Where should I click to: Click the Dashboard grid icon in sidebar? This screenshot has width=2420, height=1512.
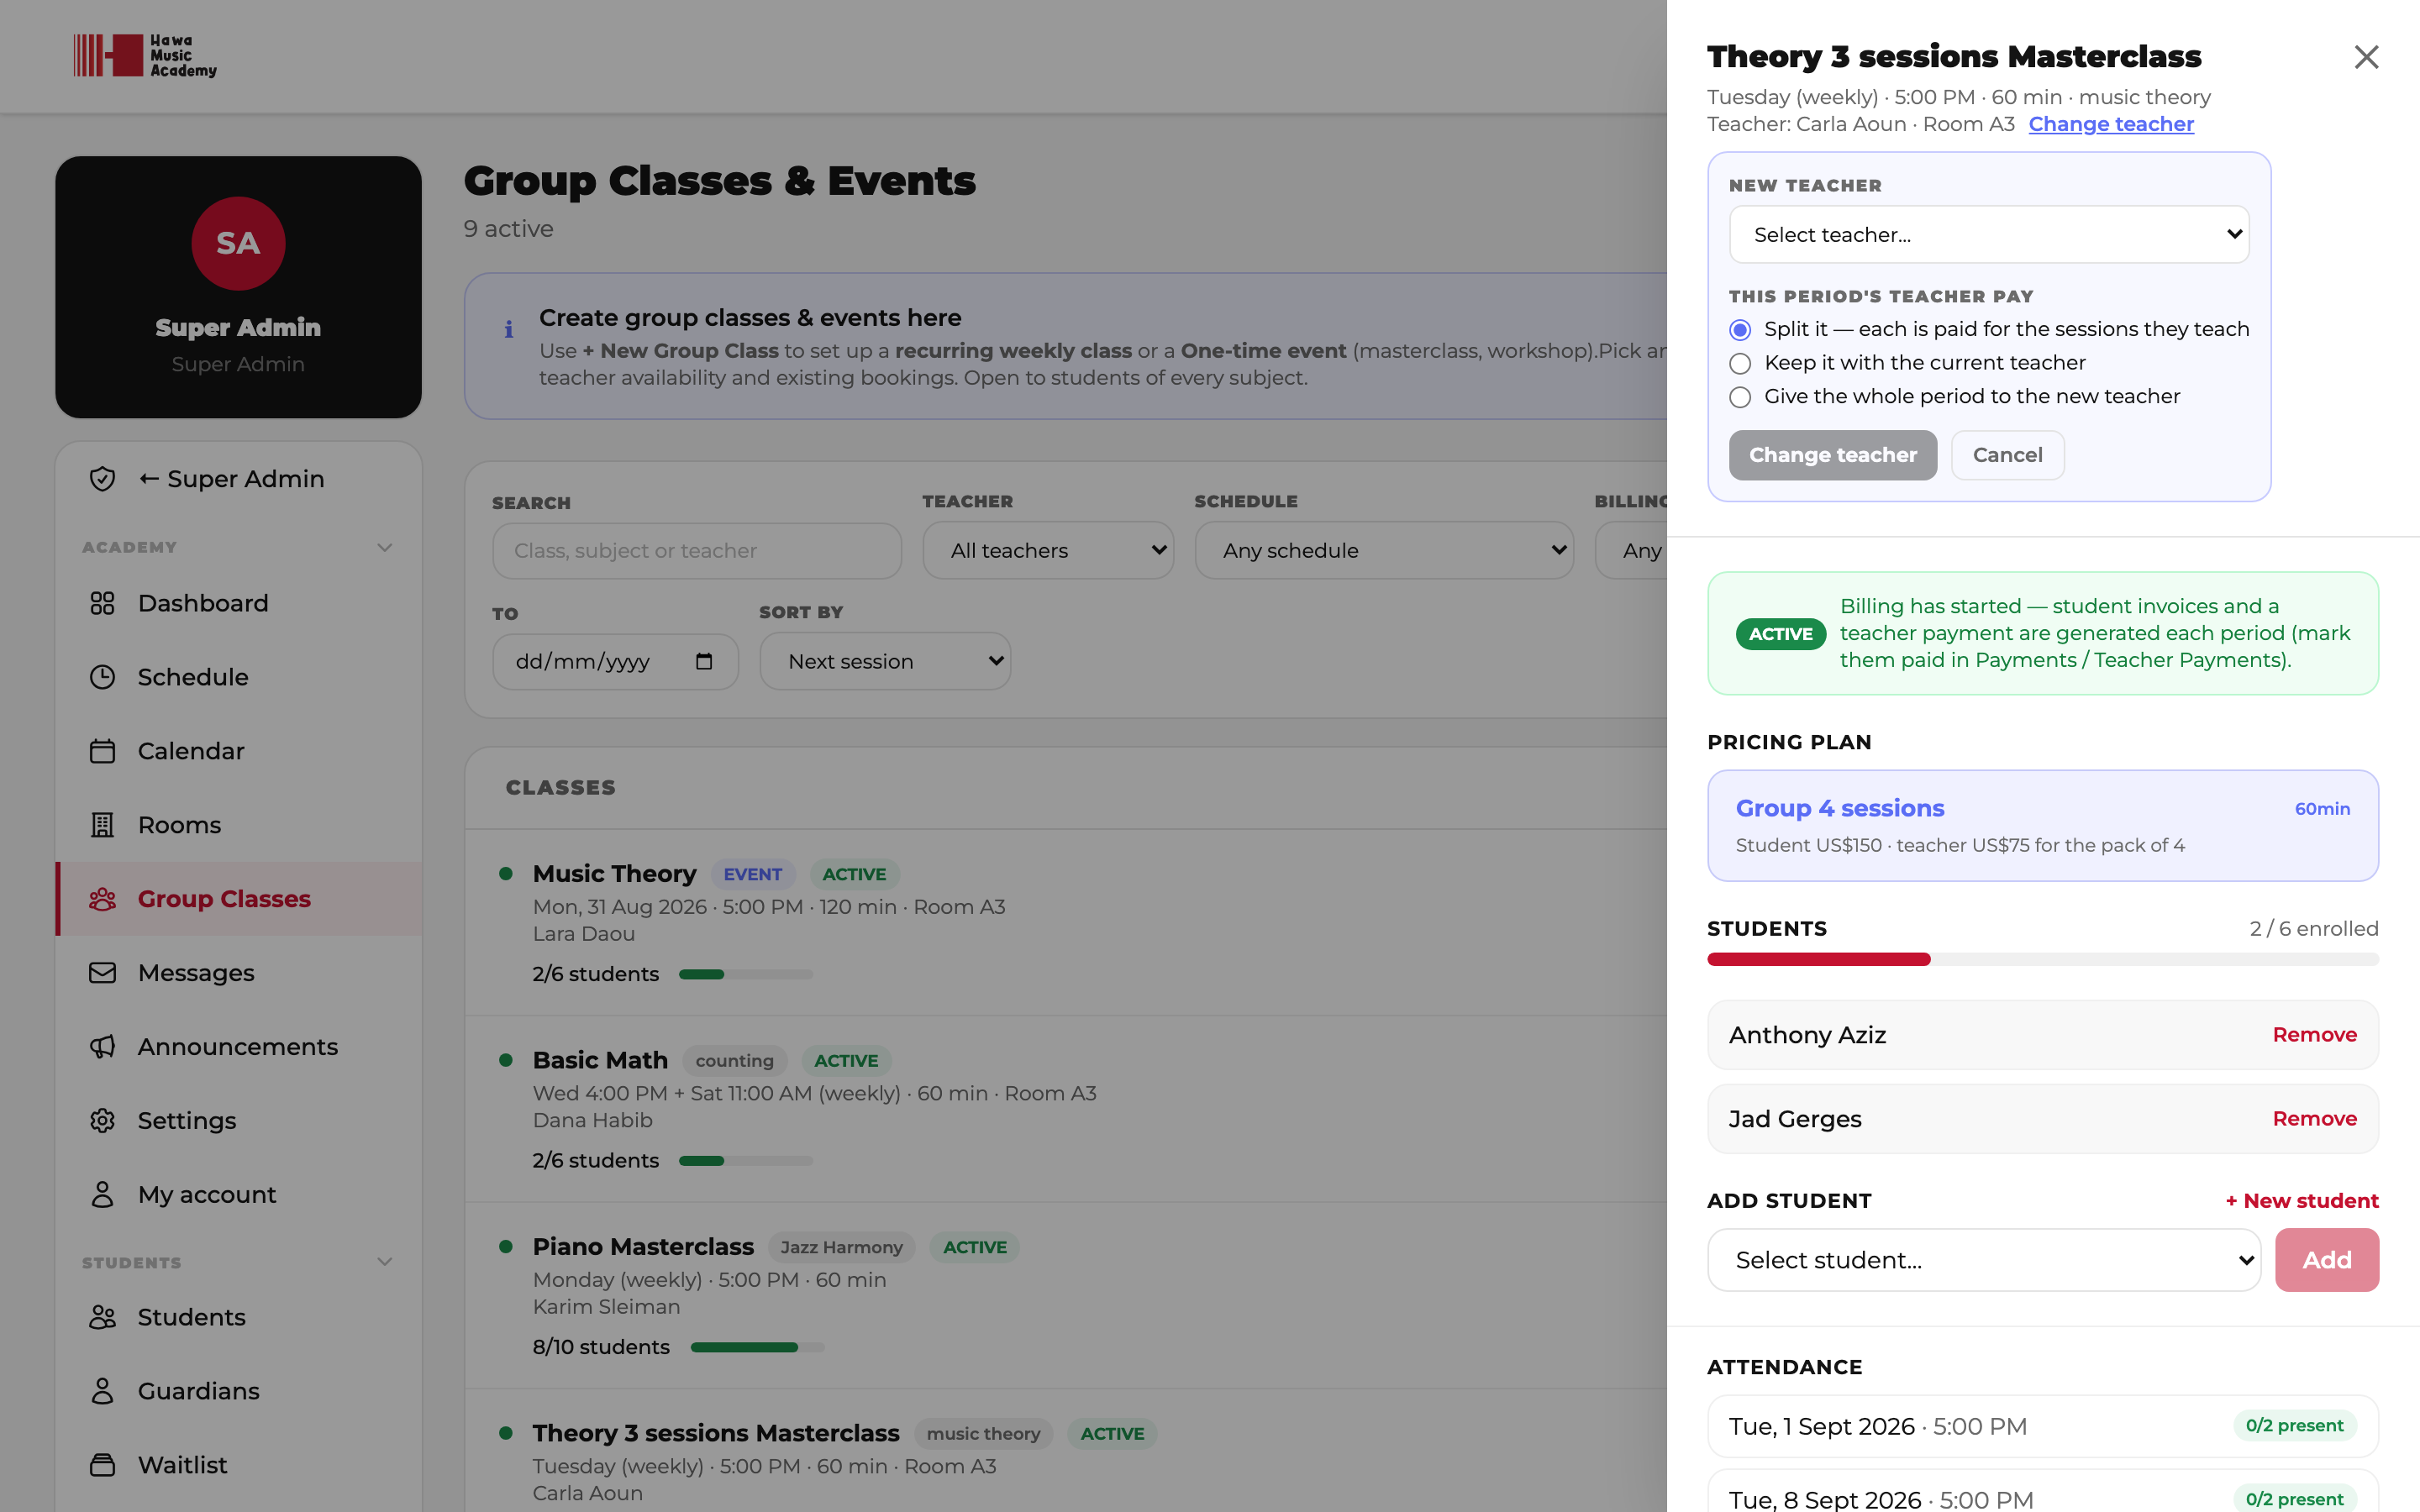pyautogui.click(x=102, y=603)
